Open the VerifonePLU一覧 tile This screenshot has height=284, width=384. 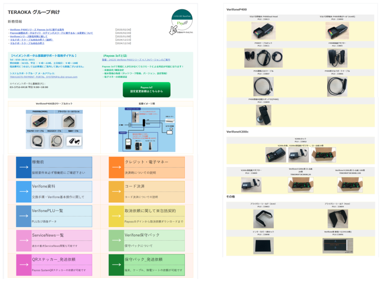pyautogui.click(x=54, y=216)
